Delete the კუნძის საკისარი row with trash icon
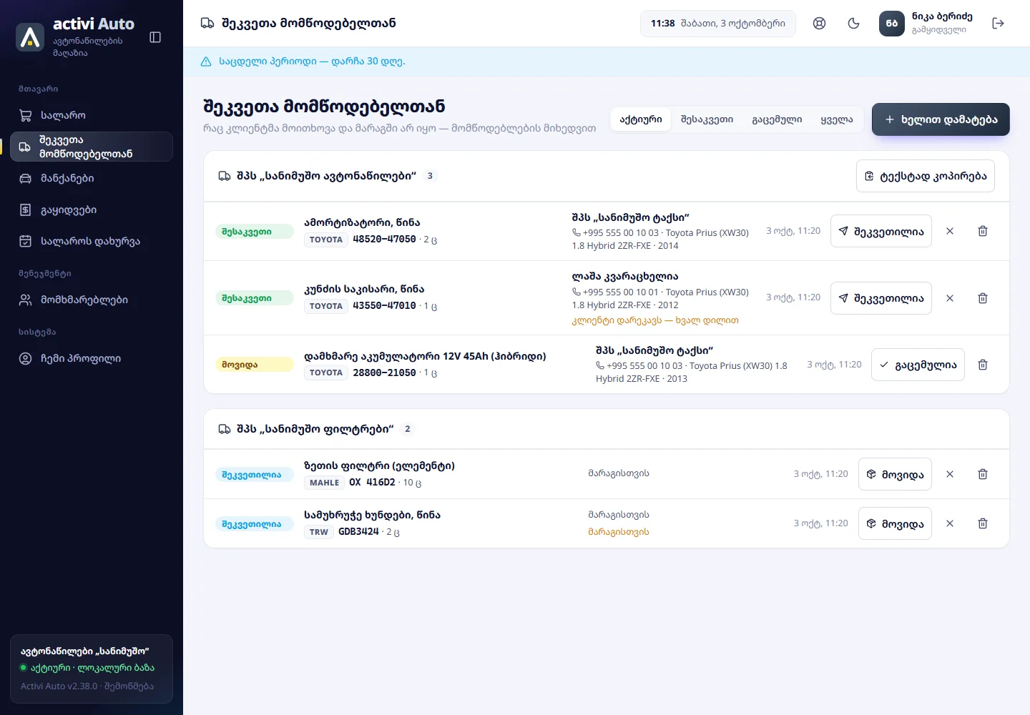The height and width of the screenshot is (715, 1030). (x=983, y=298)
